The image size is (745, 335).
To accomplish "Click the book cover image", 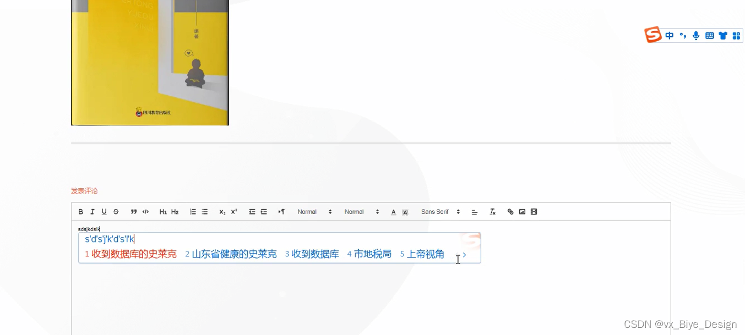I will click(150, 63).
